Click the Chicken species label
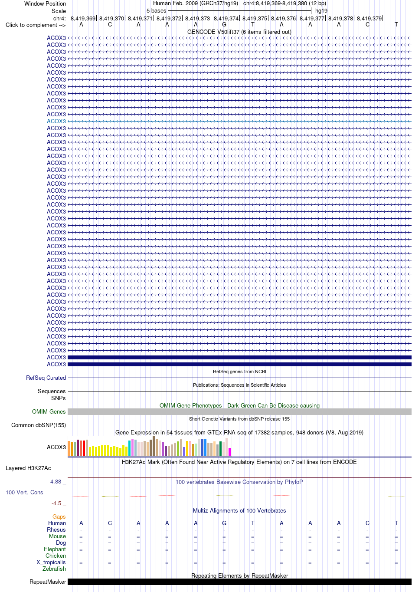 (x=56, y=556)
